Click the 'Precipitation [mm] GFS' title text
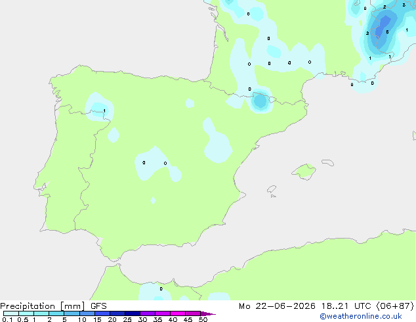The width and height of the screenshot is (416, 322). pos(53,306)
